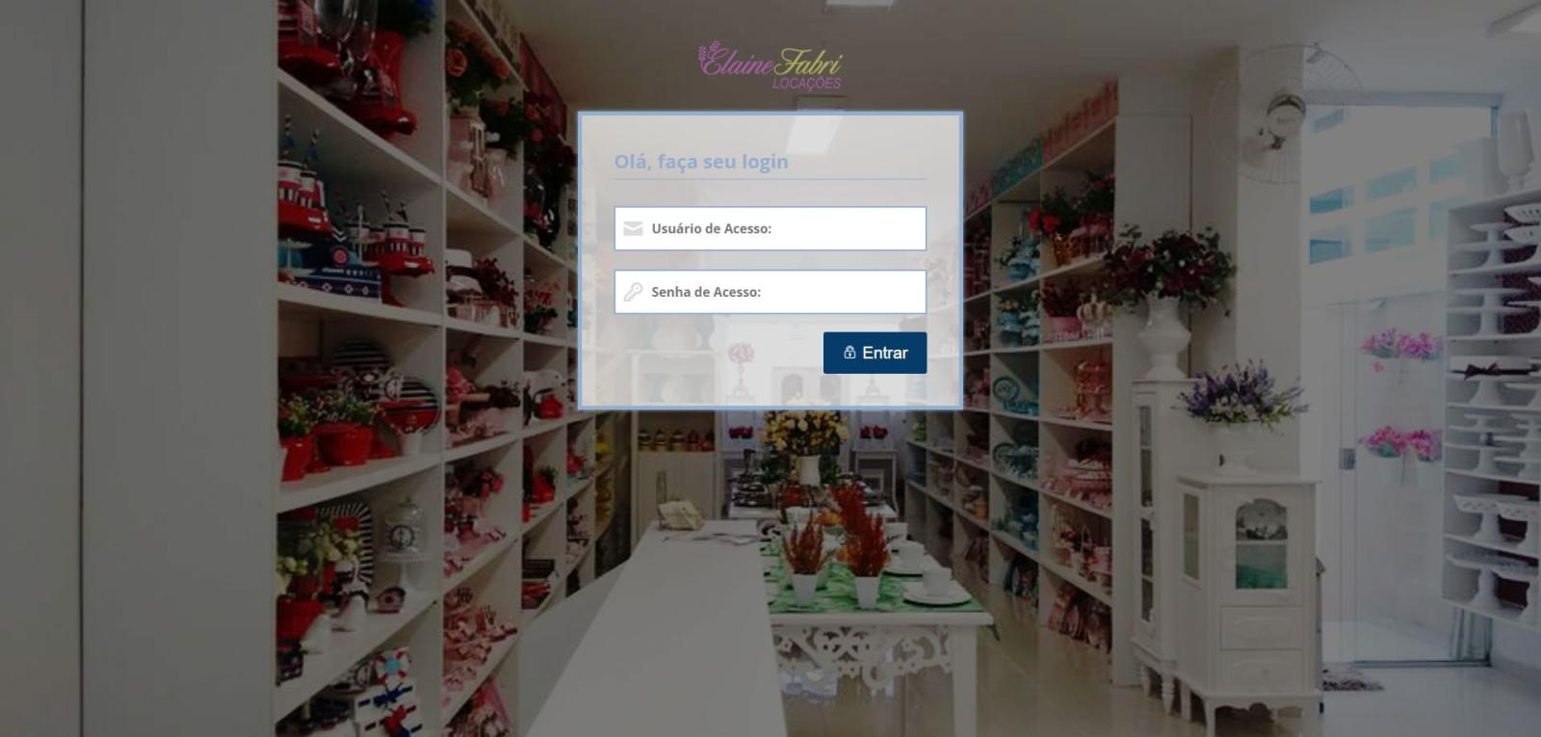Click empty area of login panel beside Entrar
Screen dimensions: 1541x737
tap(713, 355)
